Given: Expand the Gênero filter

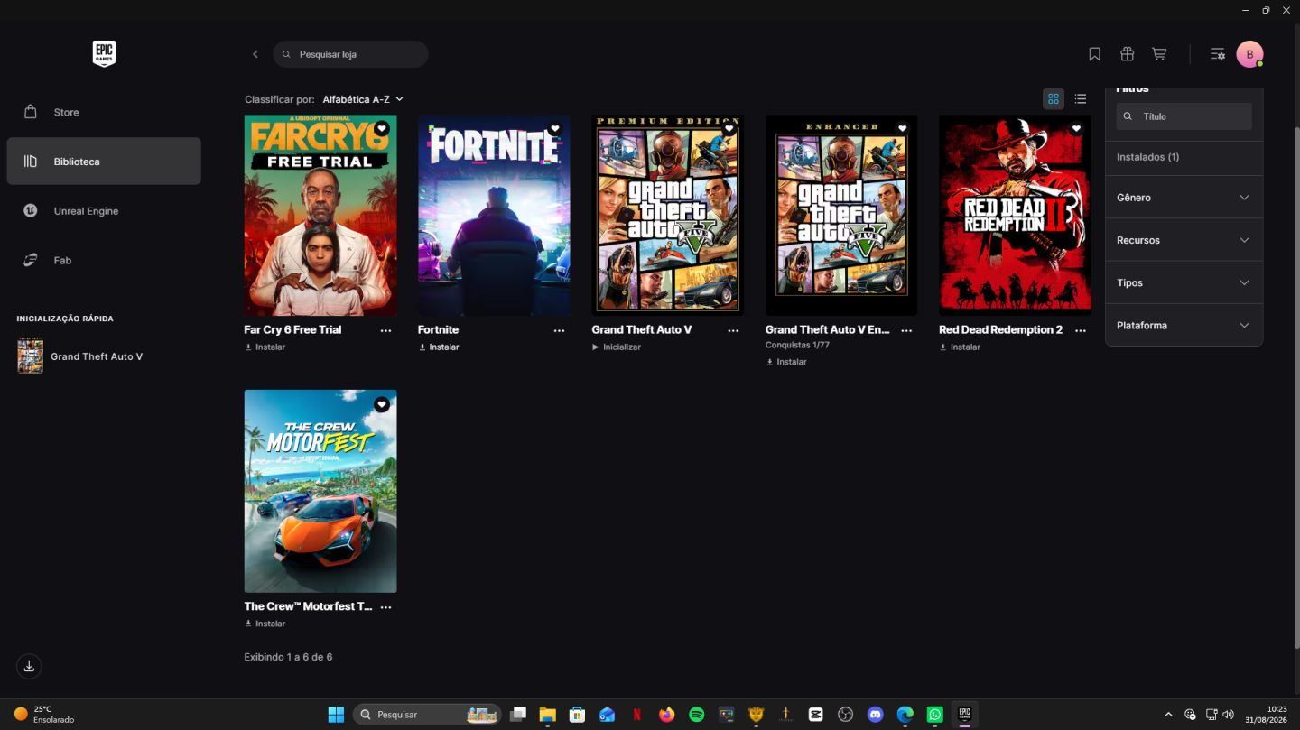Looking at the screenshot, I should point(1184,198).
